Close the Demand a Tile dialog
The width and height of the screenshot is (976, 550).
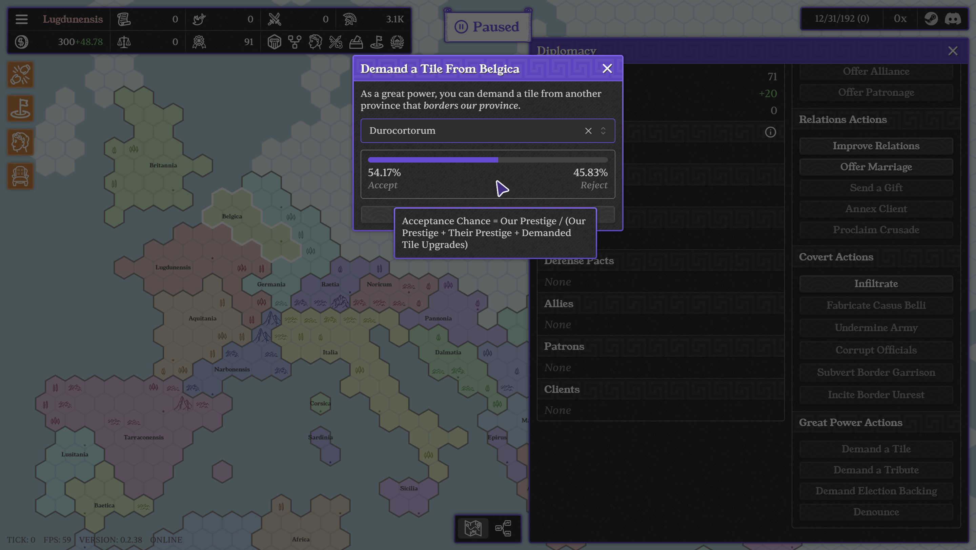pyautogui.click(x=607, y=68)
